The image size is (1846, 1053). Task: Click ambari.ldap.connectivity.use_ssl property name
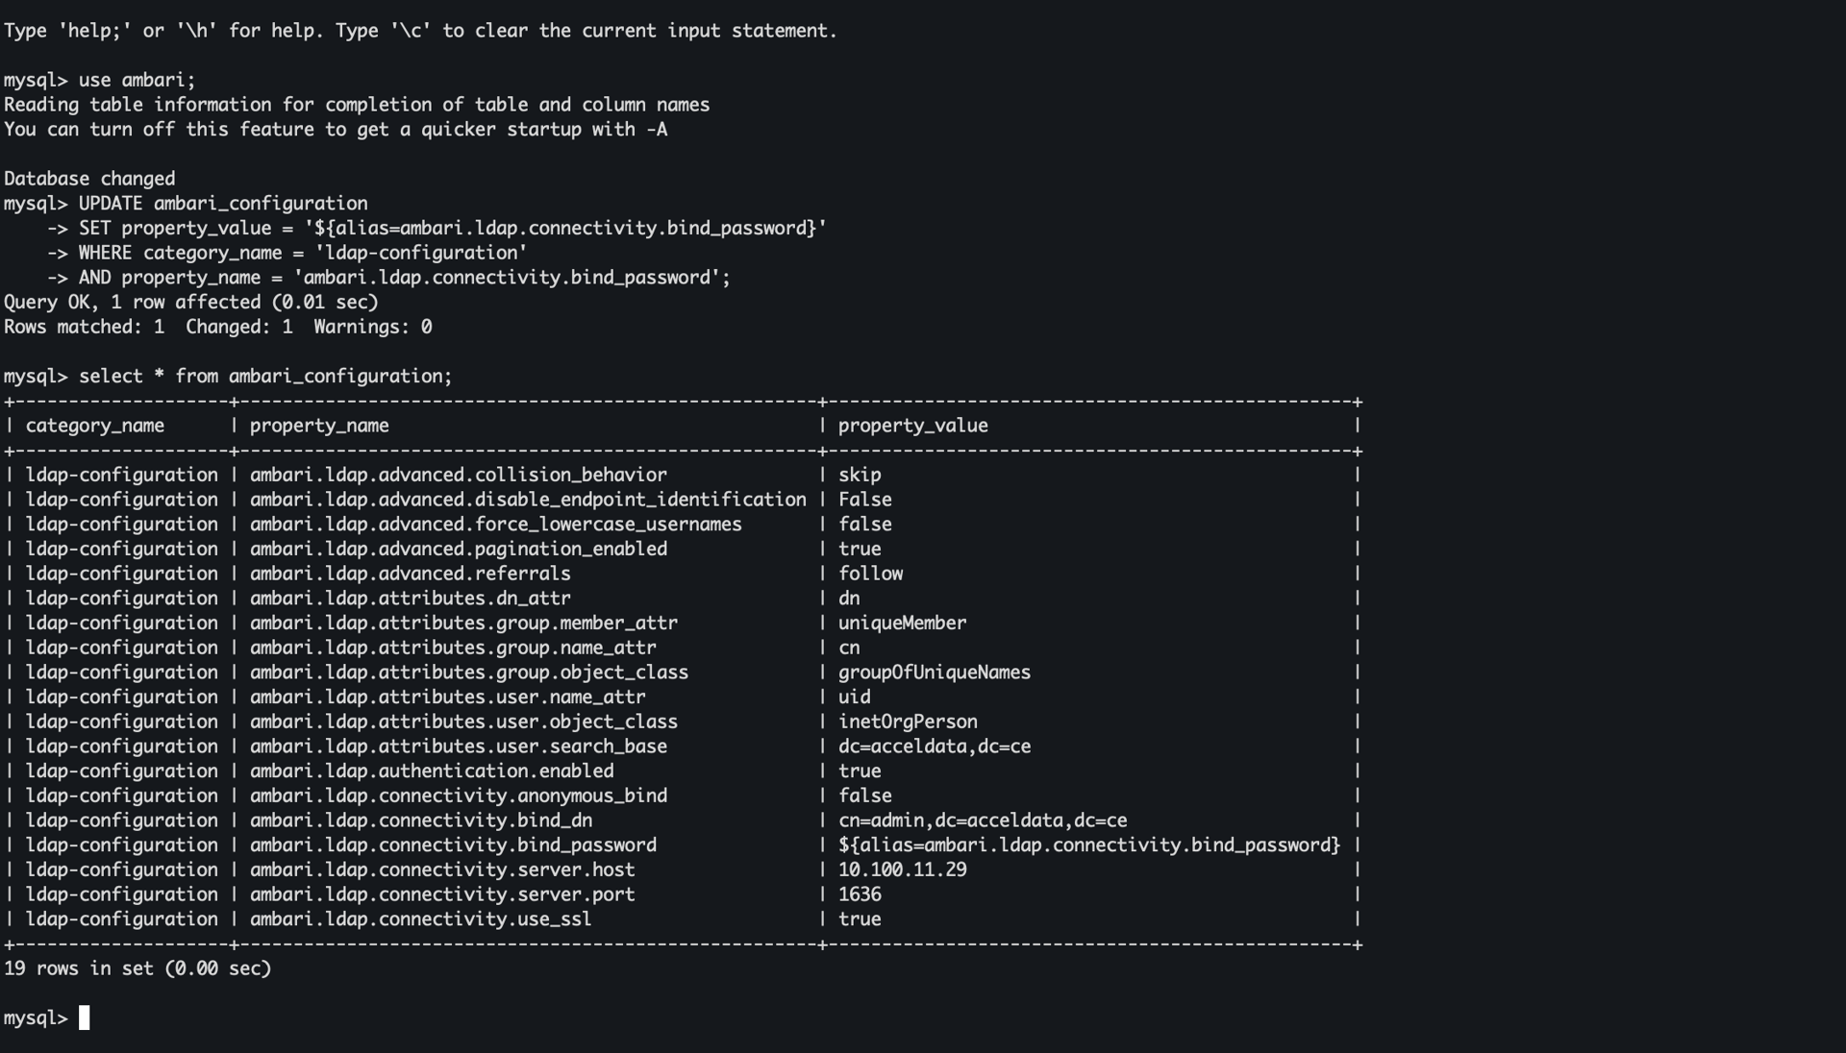[x=420, y=919]
